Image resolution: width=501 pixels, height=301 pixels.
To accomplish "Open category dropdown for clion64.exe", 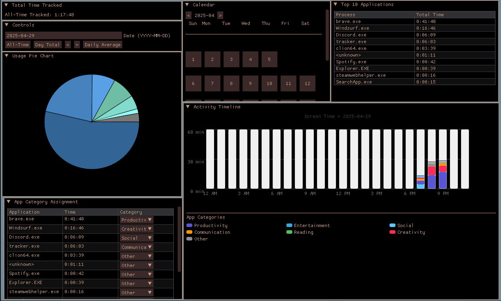I will [x=137, y=256].
